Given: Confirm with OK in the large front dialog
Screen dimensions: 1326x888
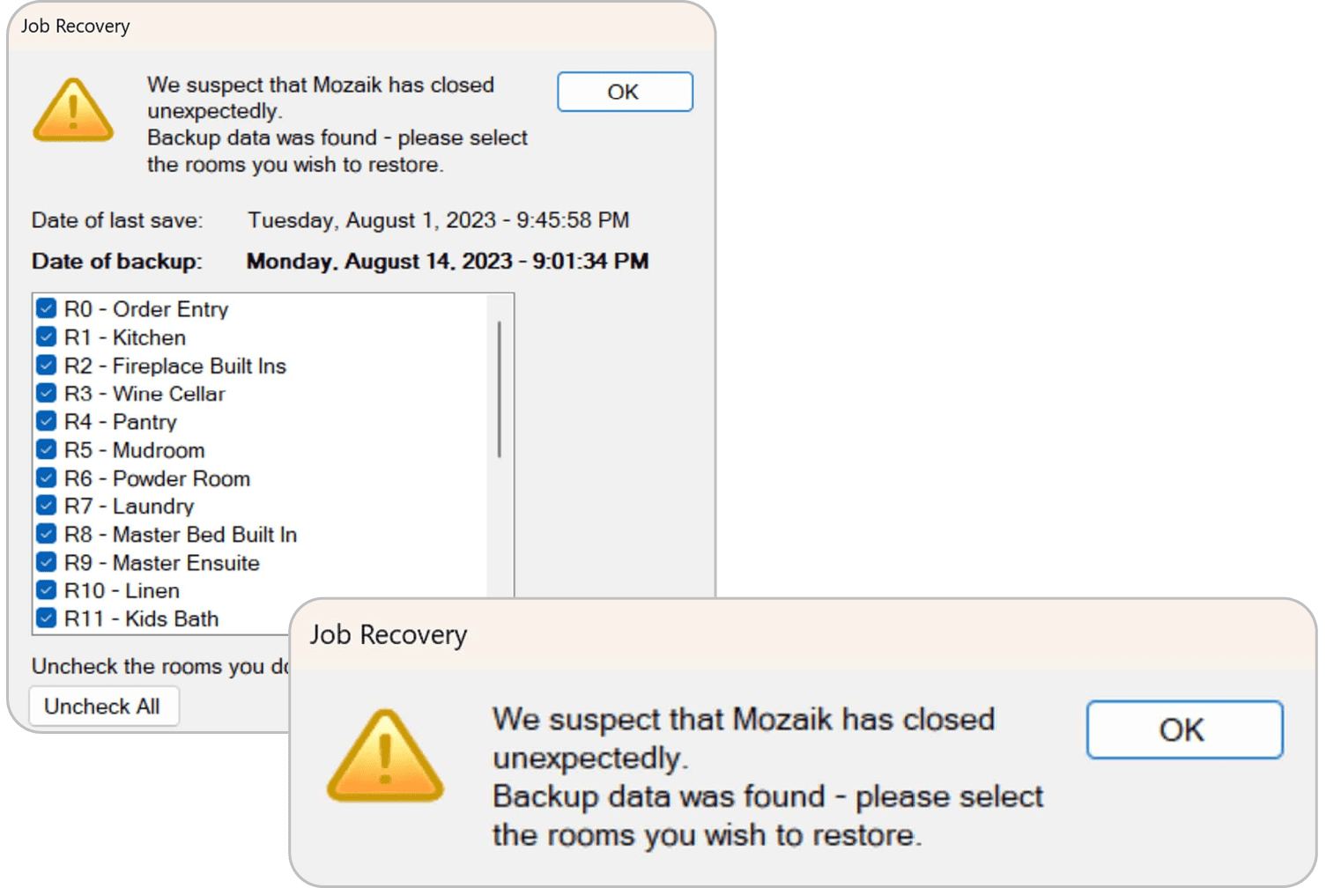Looking at the screenshot, I should 1184,729.
